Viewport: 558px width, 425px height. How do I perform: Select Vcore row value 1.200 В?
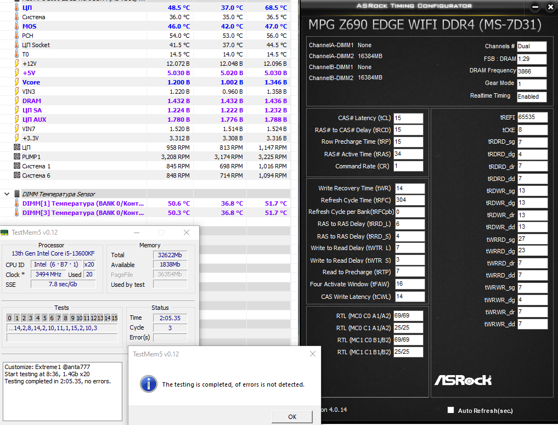tap(178, 82)
